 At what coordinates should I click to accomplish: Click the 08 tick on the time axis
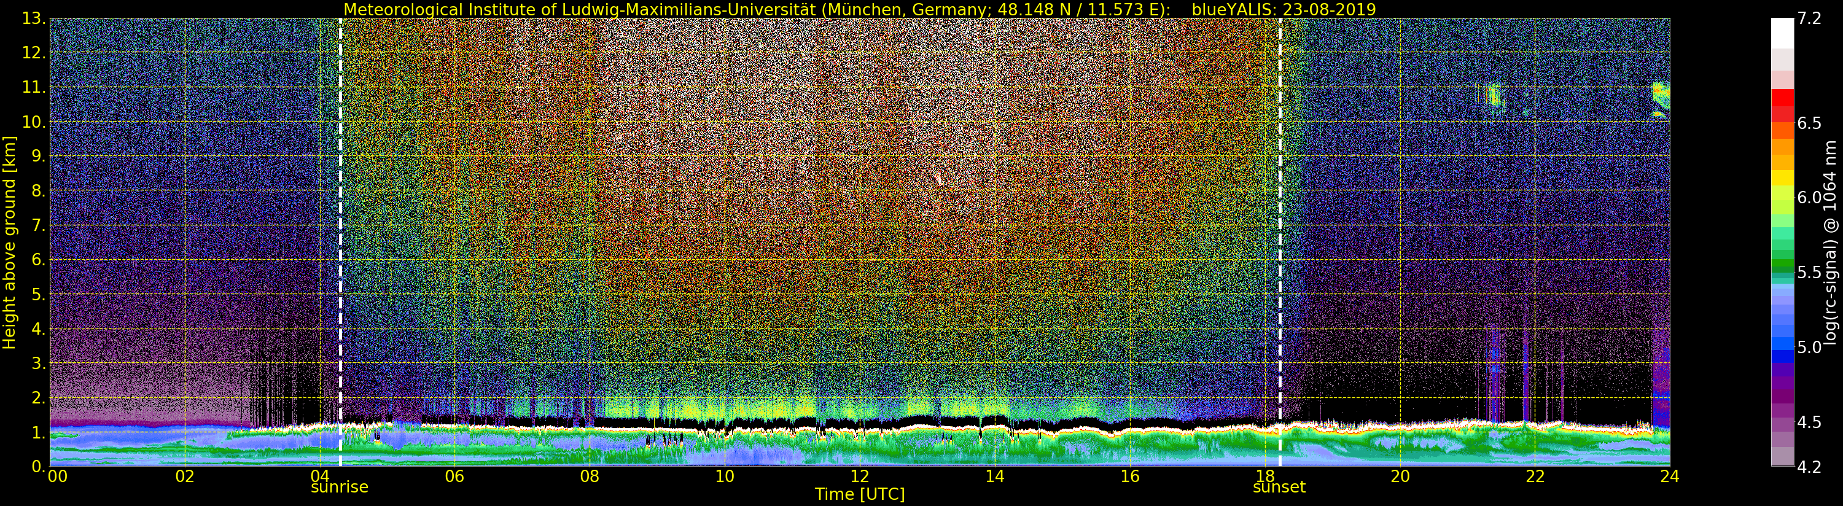590,476
